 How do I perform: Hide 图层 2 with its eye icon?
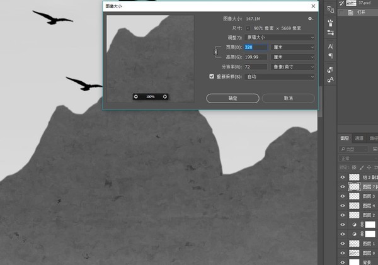coord(343,215)
